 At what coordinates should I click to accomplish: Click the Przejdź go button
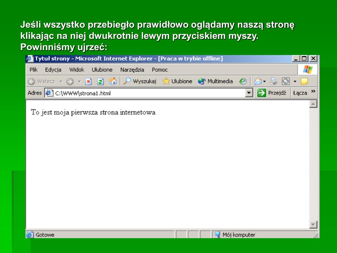coord(272,93)
